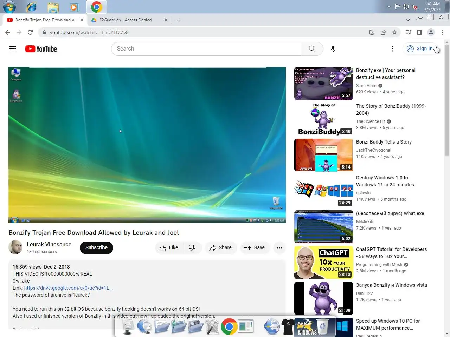The width and height of the screenshot is (450, 337).
Task: Open network tray icon
Action: coord(406,7)
